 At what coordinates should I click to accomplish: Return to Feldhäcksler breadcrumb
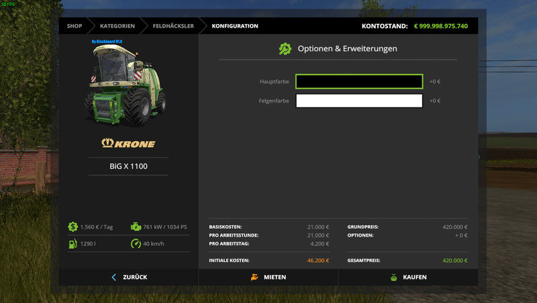click(173, 26)
